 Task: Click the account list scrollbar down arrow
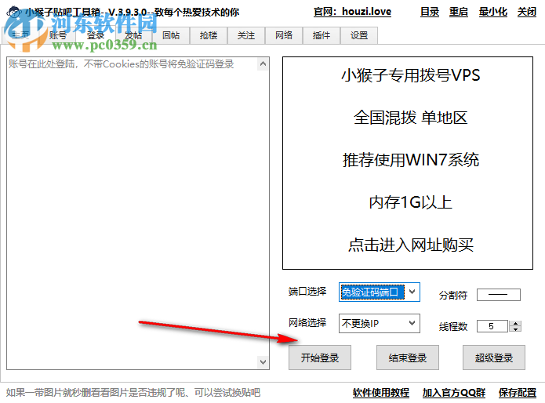263,362
